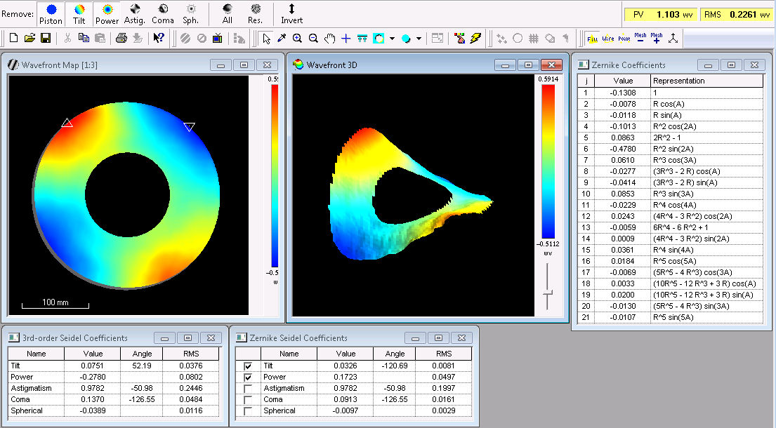The height and width of the screenshot is (428, 776).
Task: Expand dropdown beside cyan circle icon
Action: click(419, 39)
